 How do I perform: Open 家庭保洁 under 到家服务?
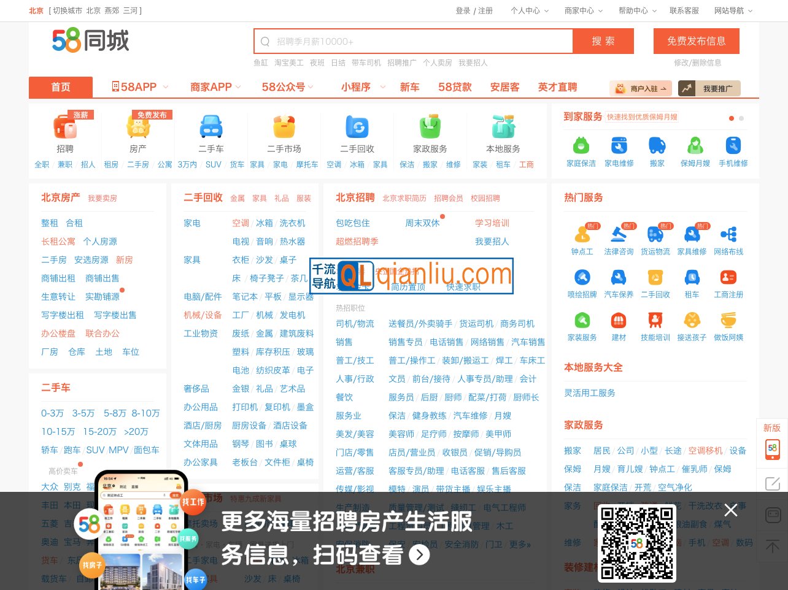coord(581,145)
